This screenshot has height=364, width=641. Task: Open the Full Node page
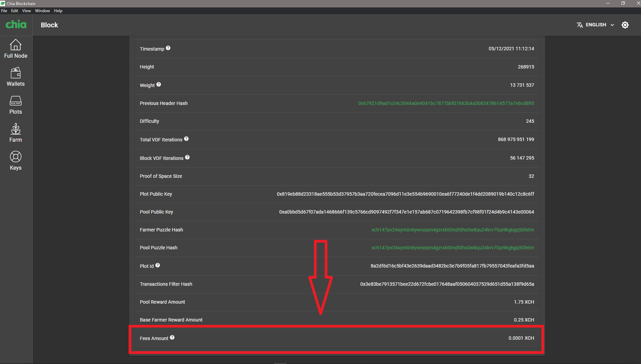[16, 49]
